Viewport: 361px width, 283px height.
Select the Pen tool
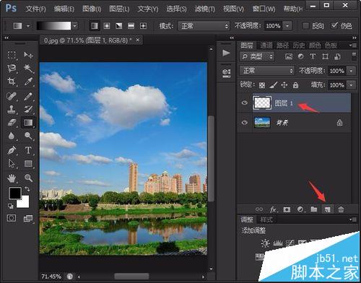click(12, 150)
